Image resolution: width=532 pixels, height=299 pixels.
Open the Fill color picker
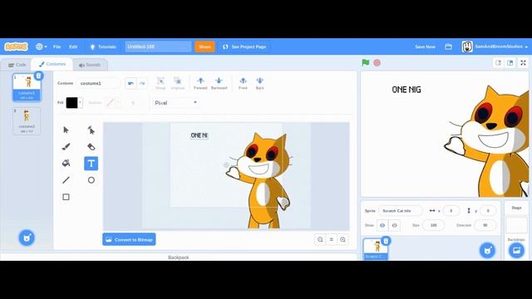pos(74,103)
